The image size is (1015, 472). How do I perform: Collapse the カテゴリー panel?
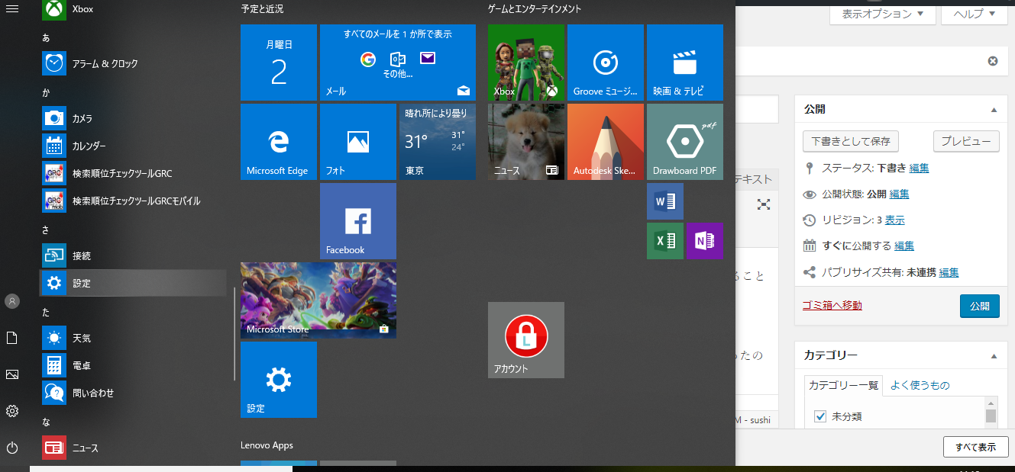(x=994, y=355)
